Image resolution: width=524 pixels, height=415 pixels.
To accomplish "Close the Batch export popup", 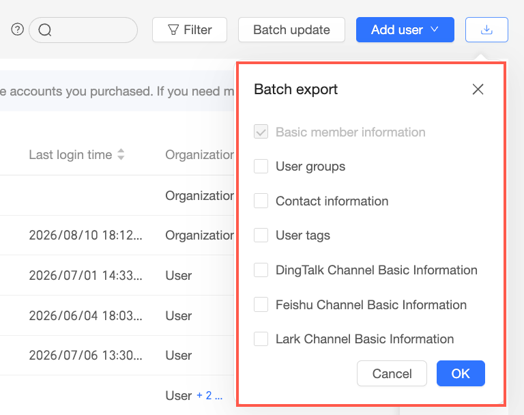I will click(478, 89).
